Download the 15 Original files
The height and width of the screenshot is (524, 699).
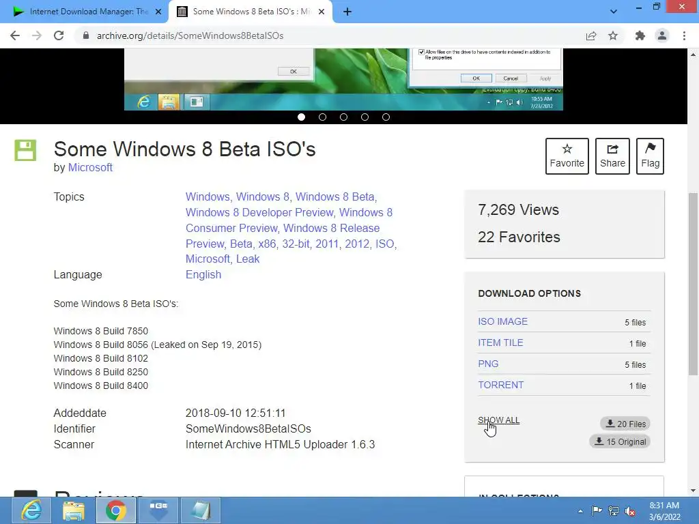tap(620, 441)
